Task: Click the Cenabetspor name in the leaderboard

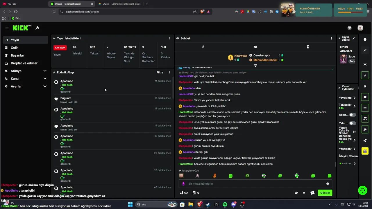Action: [x=262, y=55]
